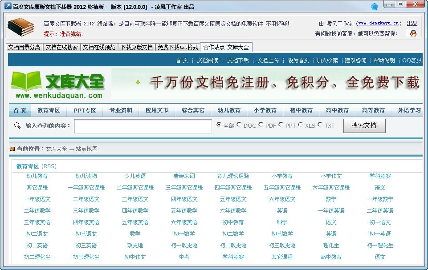Click the small green arrow beside banner

[x=138, y=82]
